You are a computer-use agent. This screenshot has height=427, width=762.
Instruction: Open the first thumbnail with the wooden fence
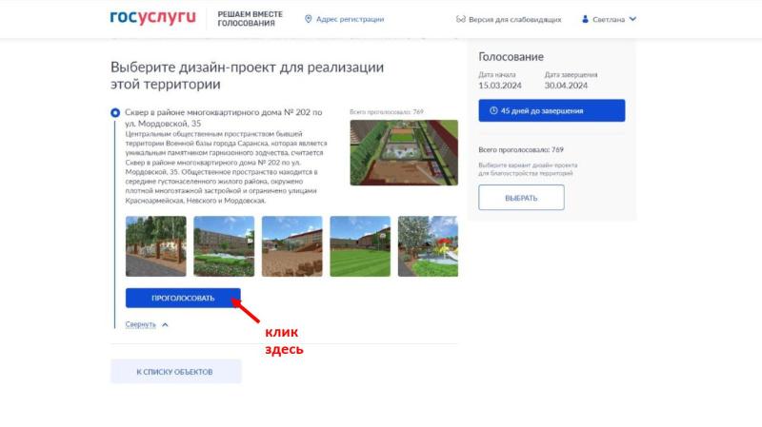[x=155, y=246]
